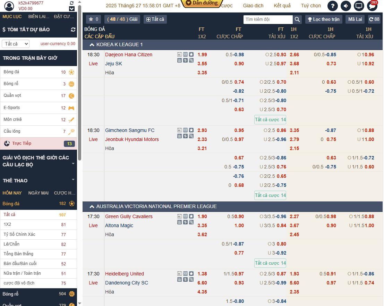Collapse Australia Victoria National Premier League section
This screenshot has height=306, width=384.
click(92, 206)
